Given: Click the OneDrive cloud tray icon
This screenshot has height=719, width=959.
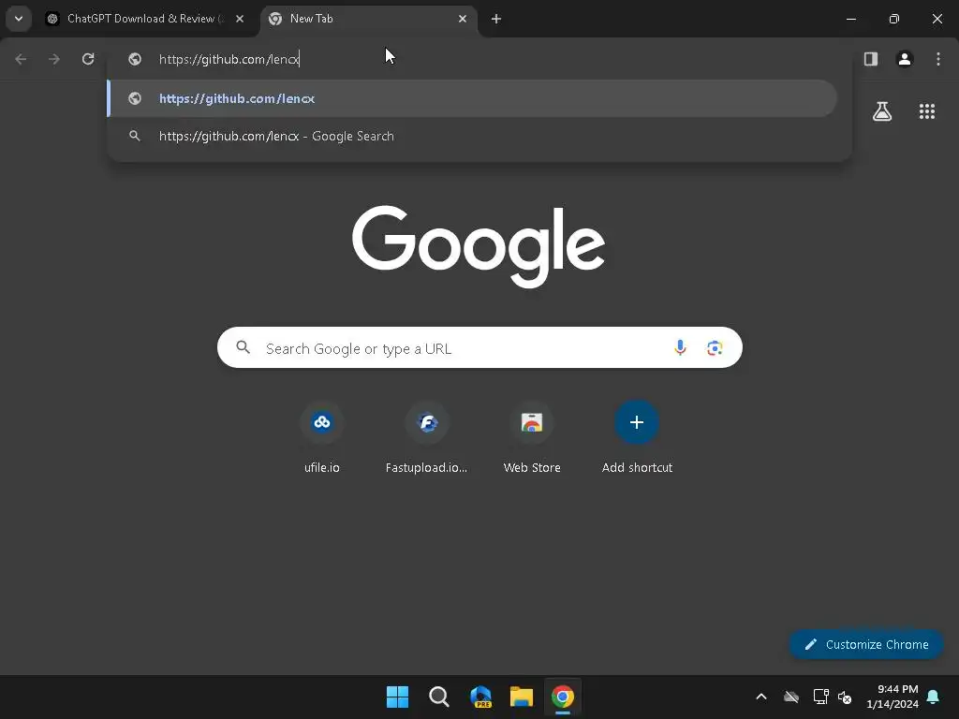Looking at the screenshot, I should [x=791, y=697].
